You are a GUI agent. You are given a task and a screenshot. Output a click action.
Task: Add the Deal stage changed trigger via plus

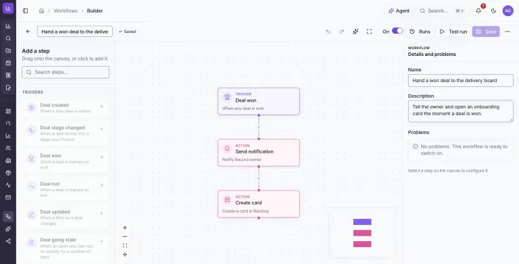tap(101, 129)
